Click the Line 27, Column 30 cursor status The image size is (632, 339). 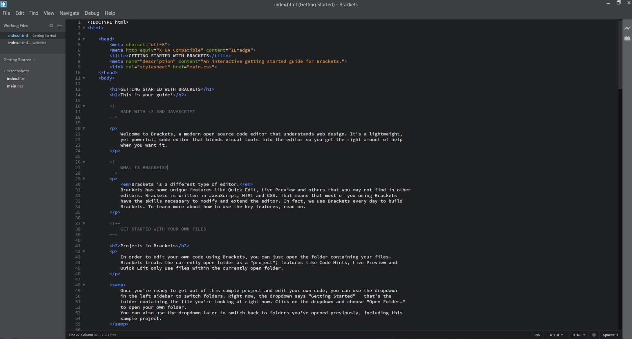(83, 335)
